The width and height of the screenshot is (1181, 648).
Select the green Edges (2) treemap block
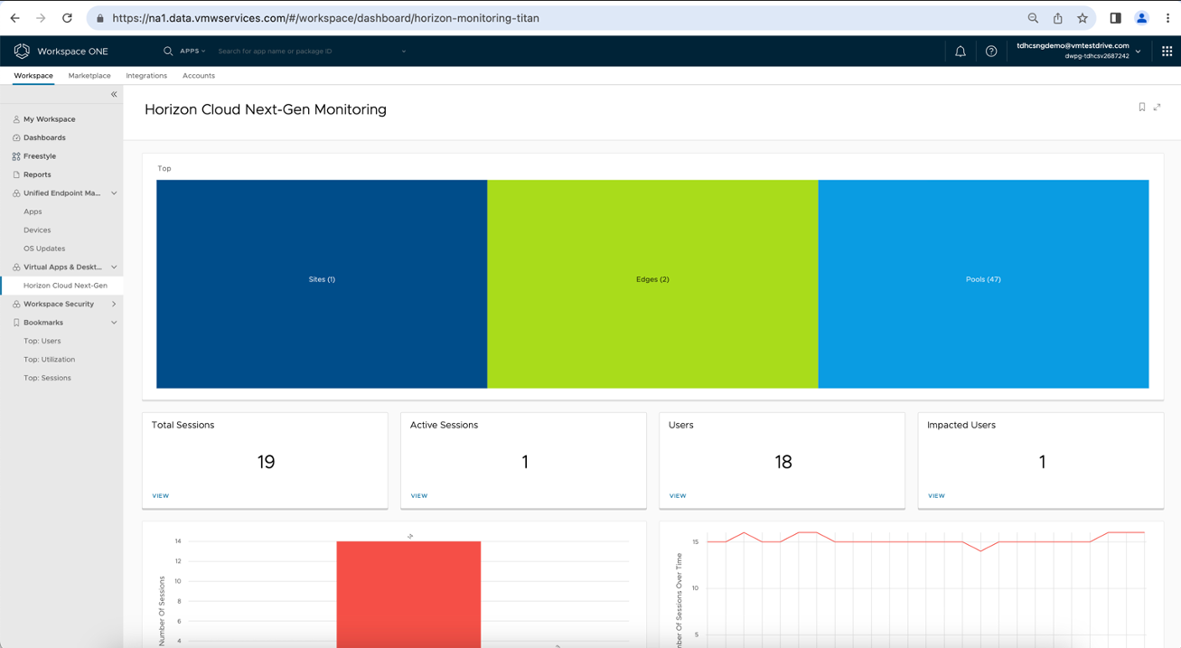652,279
